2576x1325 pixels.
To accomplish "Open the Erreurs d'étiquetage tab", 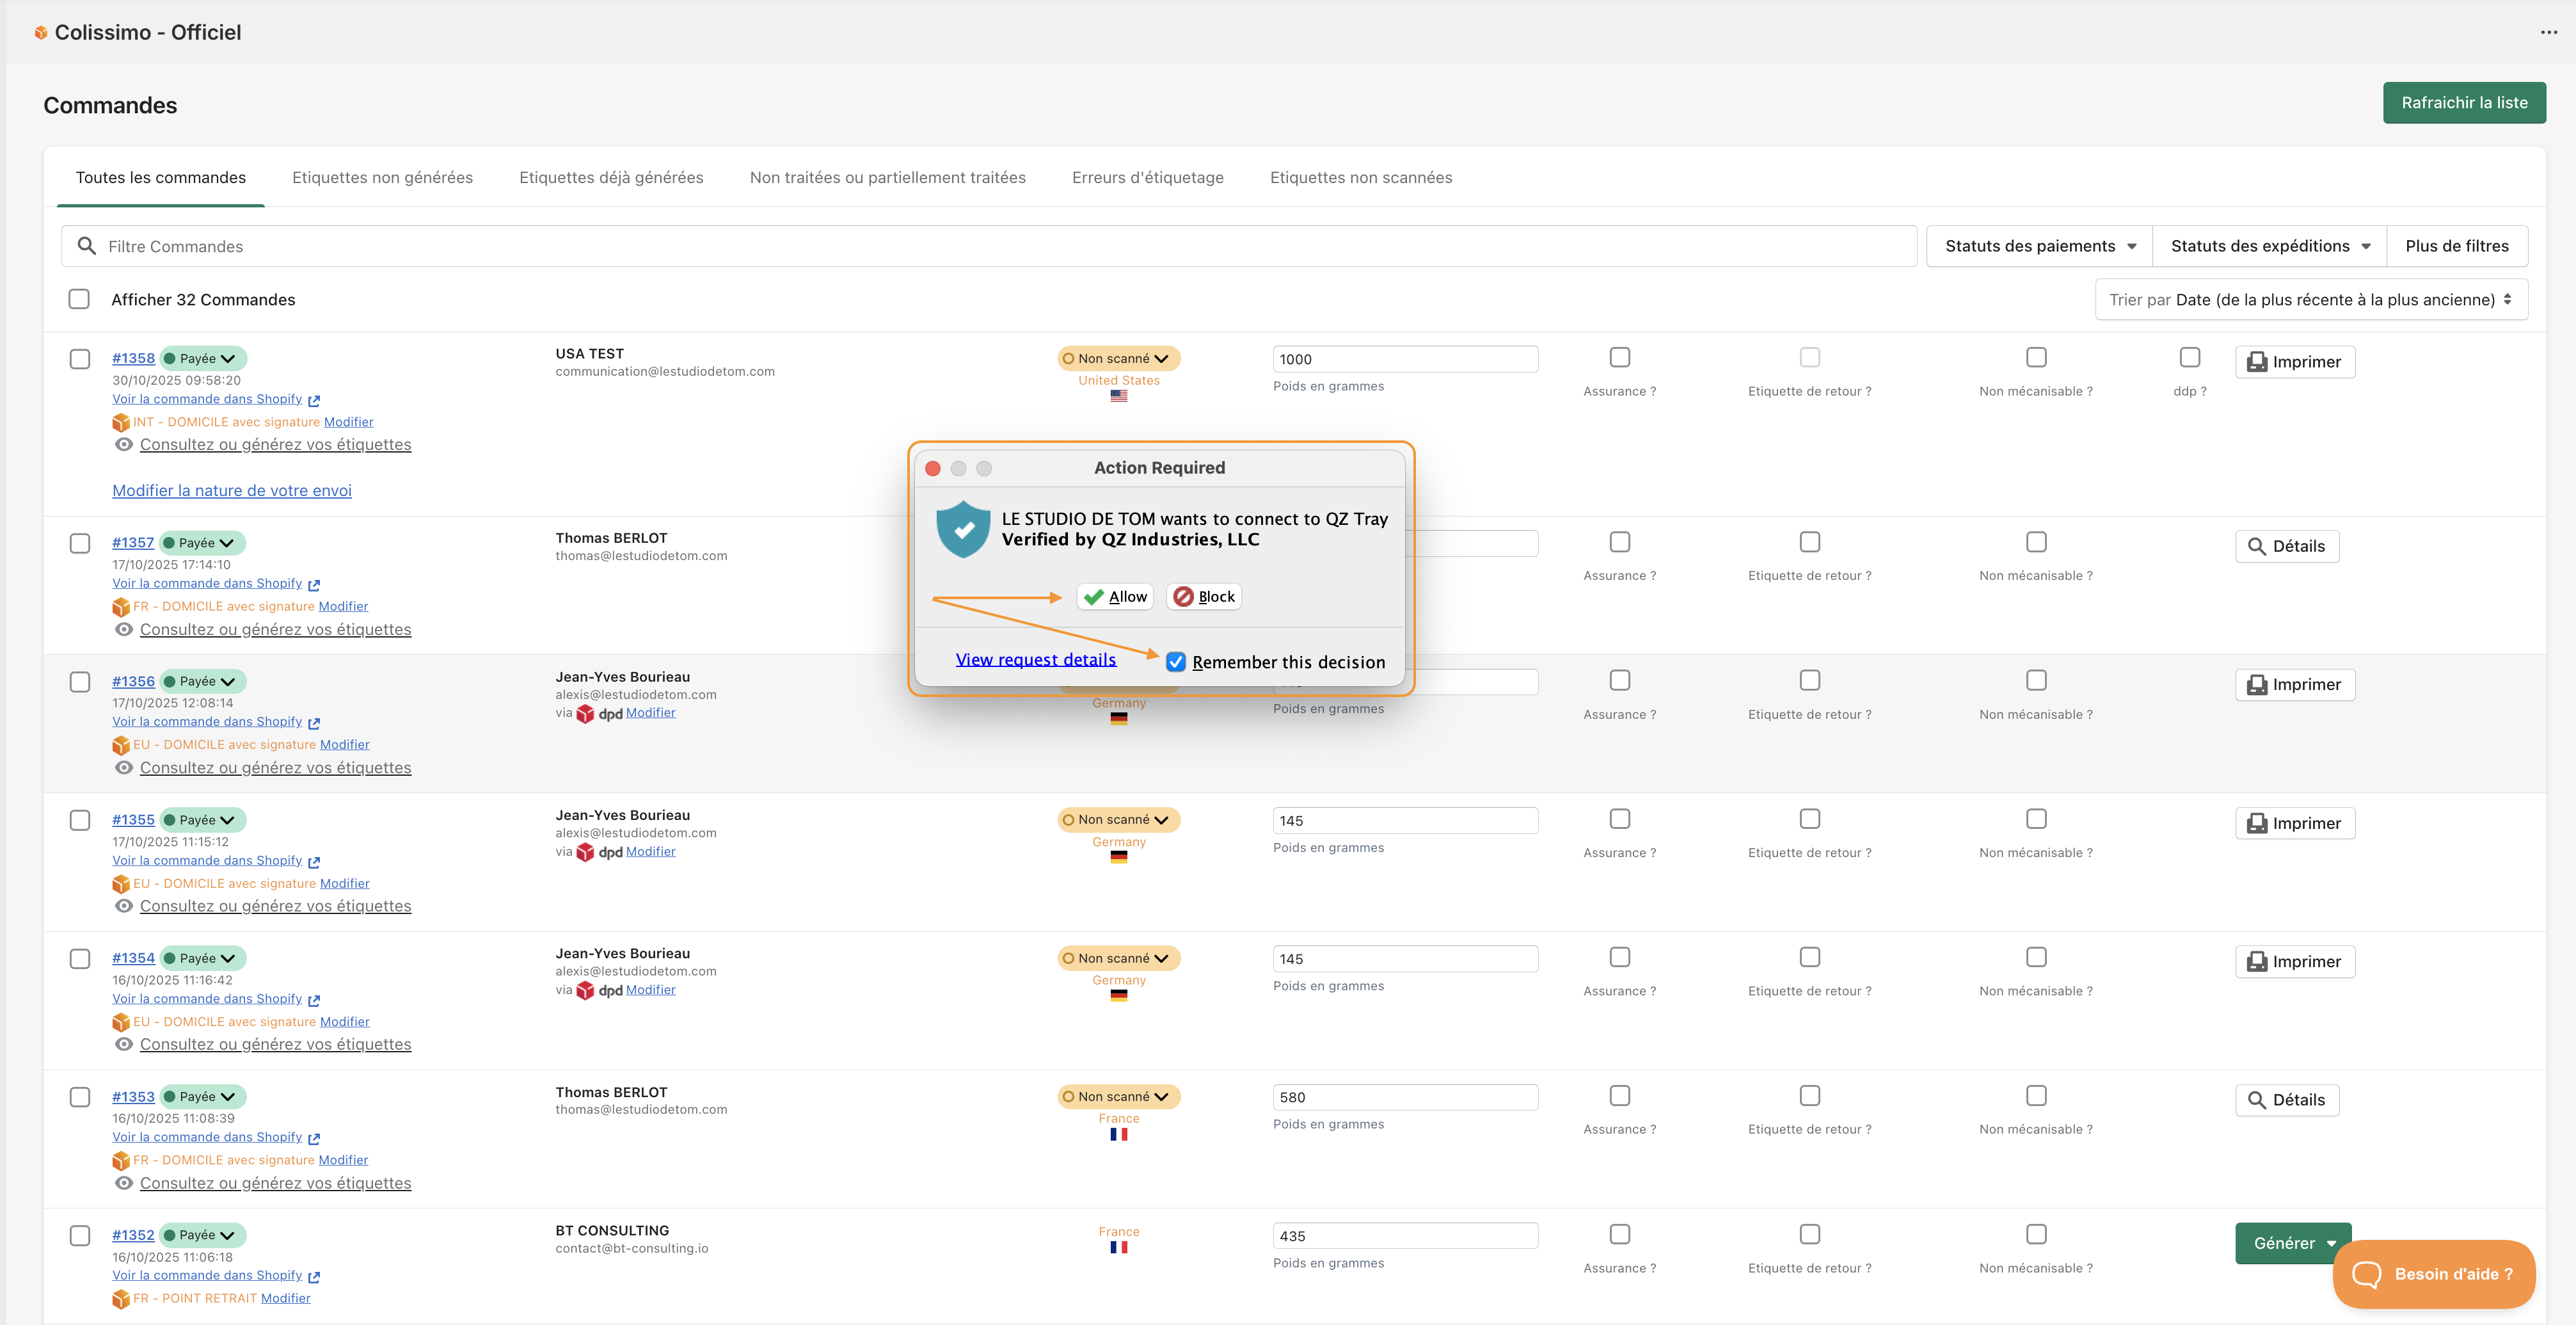I will point(1147,177).
